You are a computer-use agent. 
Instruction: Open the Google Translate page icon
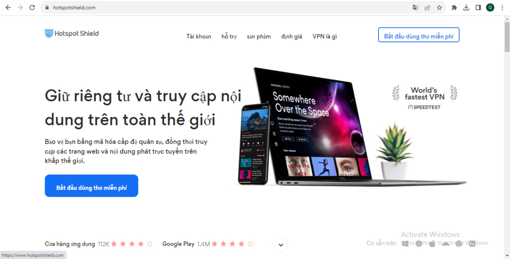pyautogui.click(x=416, y=8)
